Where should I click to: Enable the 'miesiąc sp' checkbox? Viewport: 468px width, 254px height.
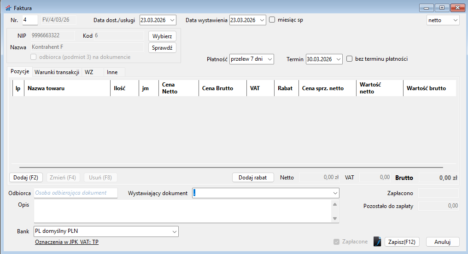272,20
